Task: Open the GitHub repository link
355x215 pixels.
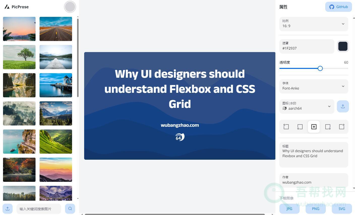Action: (x=338, y=7)
